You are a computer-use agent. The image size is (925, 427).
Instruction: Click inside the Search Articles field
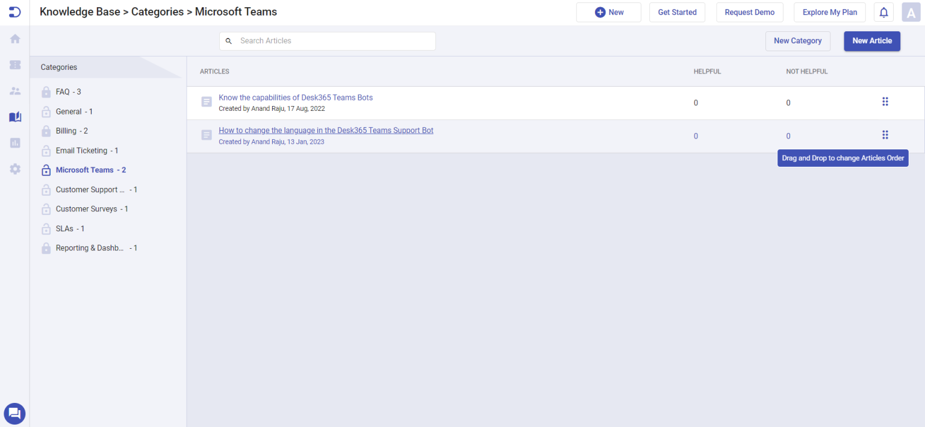click(x=327, y=41)
